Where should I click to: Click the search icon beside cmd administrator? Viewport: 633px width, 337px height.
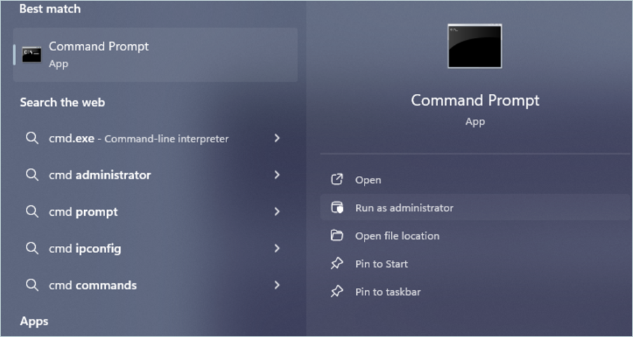pos(32,175)
